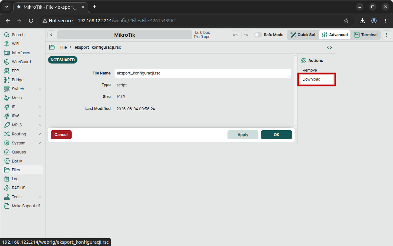
Task: Click the undo arrow in toolbar
Action: (x=236, y=35)
